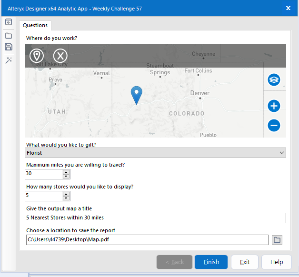Image resolution: width=299 pixels, height=277 pixels.
Task: Click the blue location pin on map
Action: (x=137, y=95)
